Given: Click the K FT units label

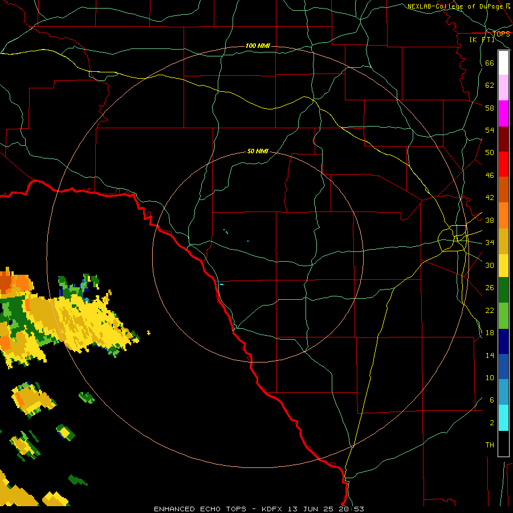Looking at the screenshot, I should click(482, 39).
